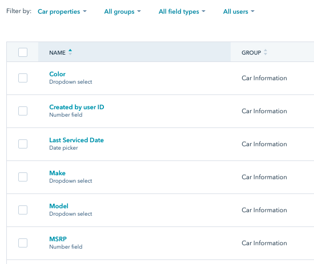The height and width of the screenshot is (264, 314).
Task: Check the Color property checkbox
Action: [x=23, y=78]
